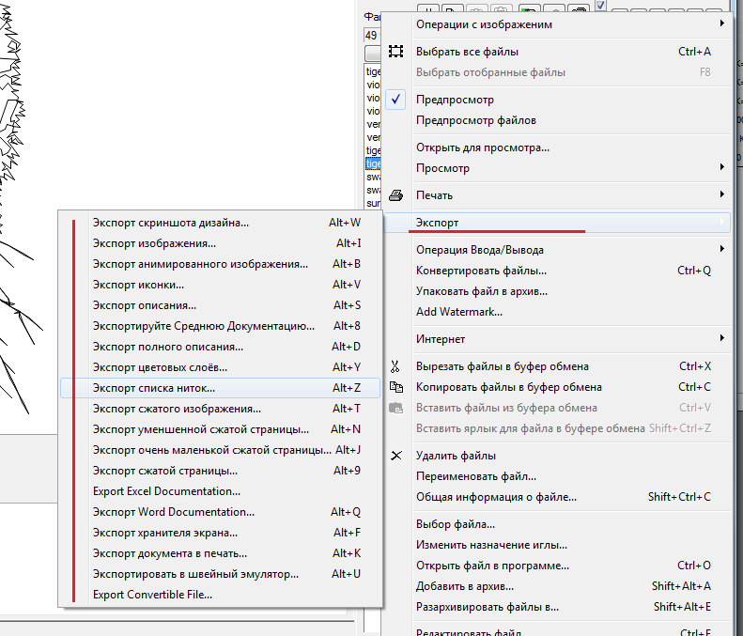
Task: Click the X icon beside Удалить файлы
Action: pos(396,456)
